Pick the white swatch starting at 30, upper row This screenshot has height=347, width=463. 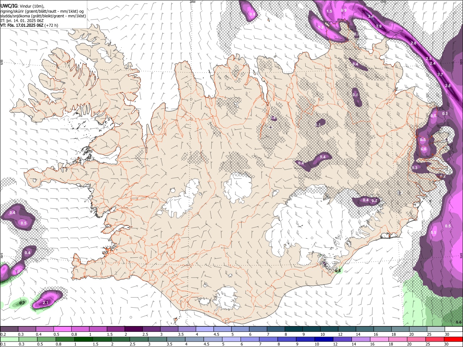click(x=454, y=329)
